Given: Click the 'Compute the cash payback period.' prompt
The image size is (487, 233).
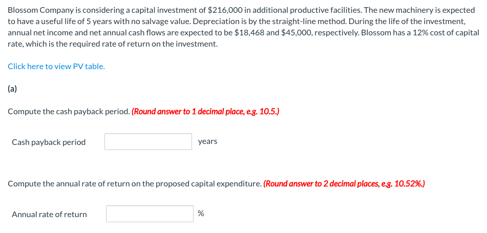Looking at the screenshot, I should [x=69, y=112].
